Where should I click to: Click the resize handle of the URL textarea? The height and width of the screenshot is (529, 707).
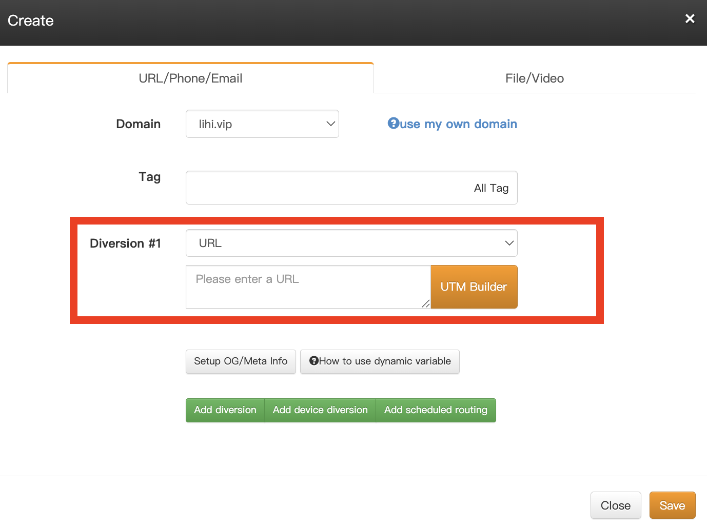tap(425, 303)
